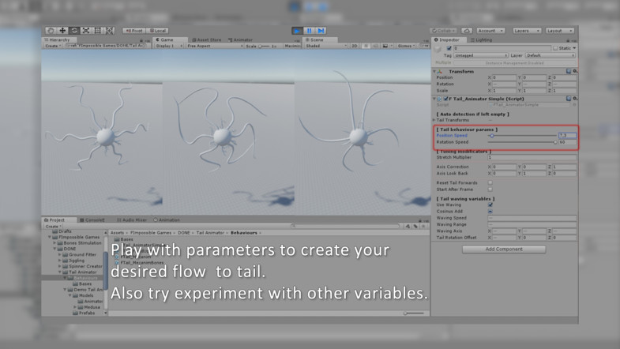
Task: Click the Tail Animator script help icon
Action: 569,99
